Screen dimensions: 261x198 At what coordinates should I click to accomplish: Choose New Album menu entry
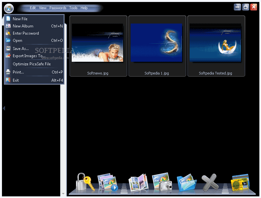(x=34, y=26)
